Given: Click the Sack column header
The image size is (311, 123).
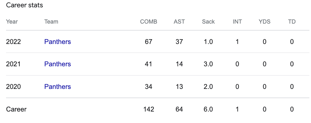Looking at the screenshot, I should click(208, 22).
